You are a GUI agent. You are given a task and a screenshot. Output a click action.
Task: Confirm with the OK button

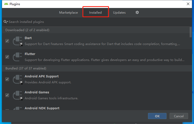157,116
